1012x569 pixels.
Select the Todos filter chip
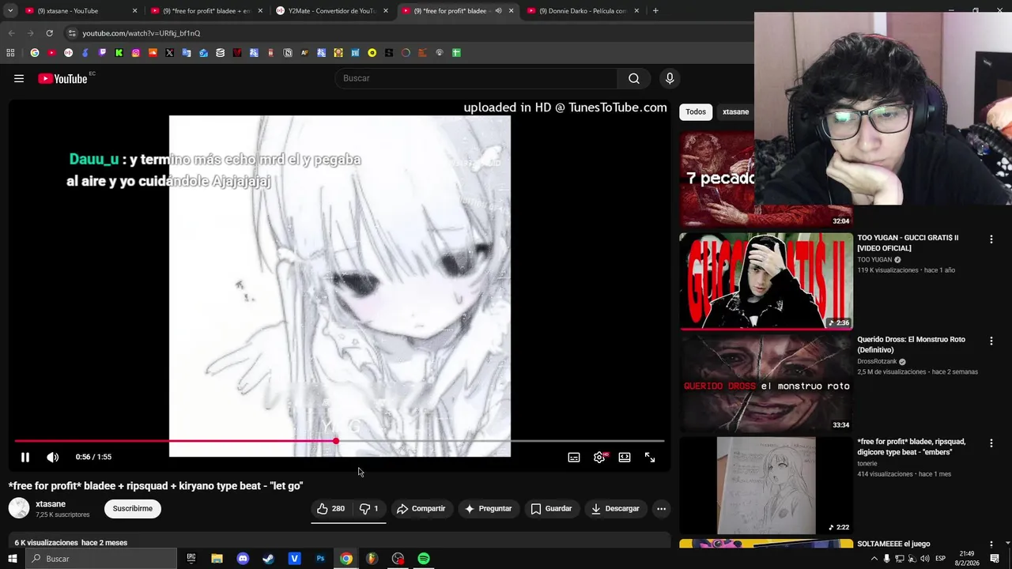click(696, 111)
